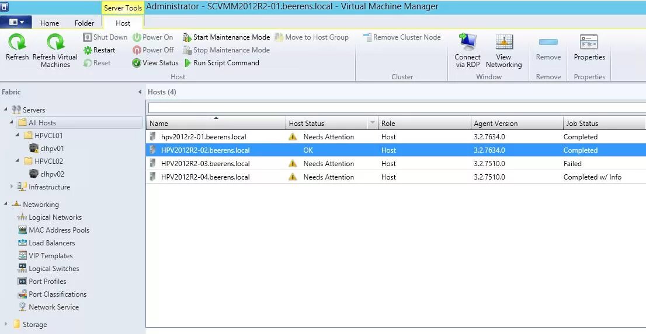Viewport: 646px width, 334px height.
Task: Collapse the HPVCL01 folder
Action: click(18, 135)
